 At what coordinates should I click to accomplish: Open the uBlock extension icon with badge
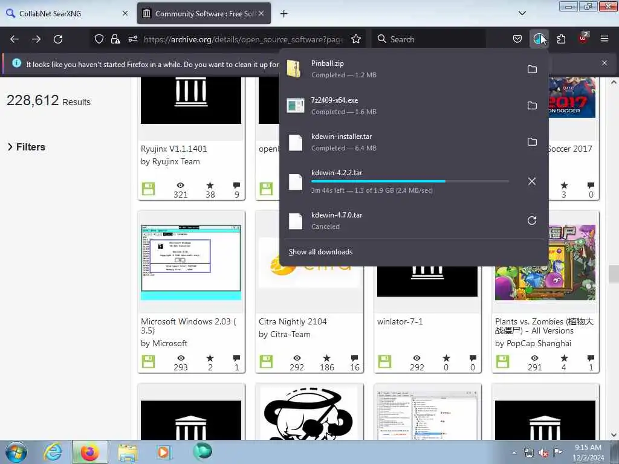[583, 38]
